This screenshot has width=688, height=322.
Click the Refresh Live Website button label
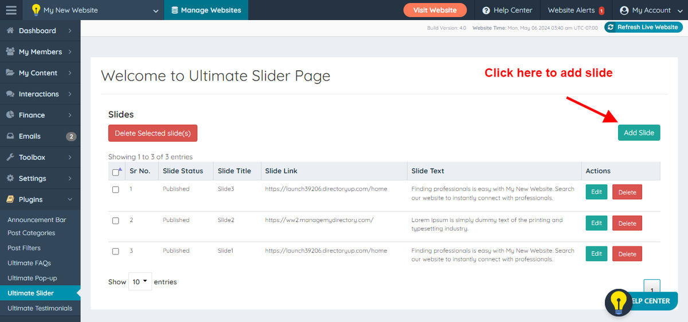point(647,27)
